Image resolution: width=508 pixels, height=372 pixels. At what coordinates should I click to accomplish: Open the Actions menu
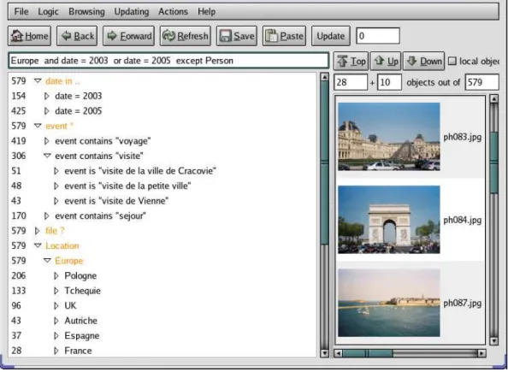point(173,12)
